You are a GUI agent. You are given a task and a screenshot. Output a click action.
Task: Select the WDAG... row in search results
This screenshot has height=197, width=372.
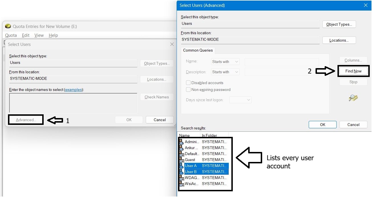pyautogui.click(x=204, y=178)
